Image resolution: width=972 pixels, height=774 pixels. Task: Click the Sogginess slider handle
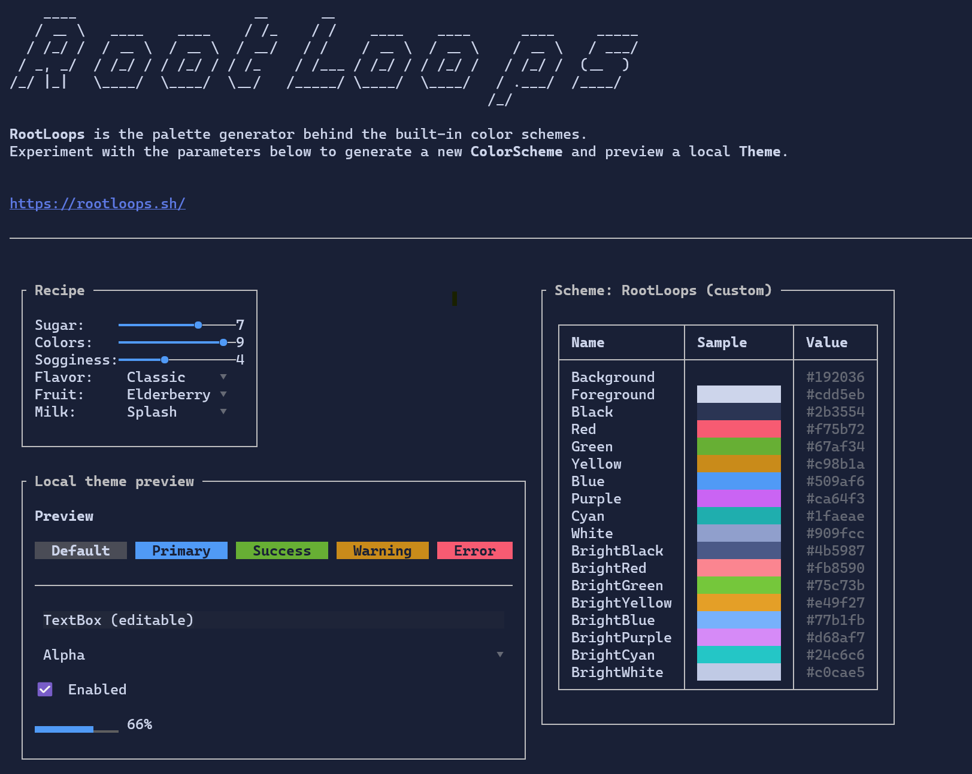(x=165, y=360)
